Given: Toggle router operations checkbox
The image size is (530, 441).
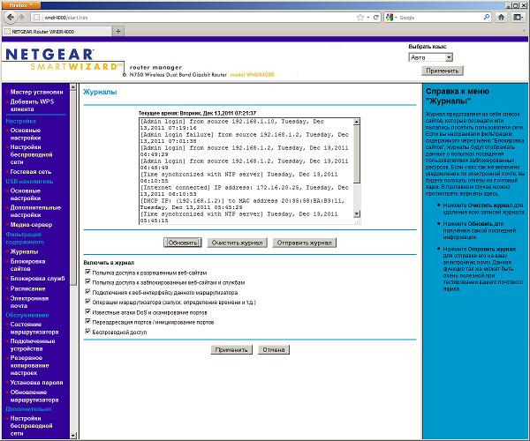Looking at the screenshot, I should pyautogui.click(x=87, y=302).
